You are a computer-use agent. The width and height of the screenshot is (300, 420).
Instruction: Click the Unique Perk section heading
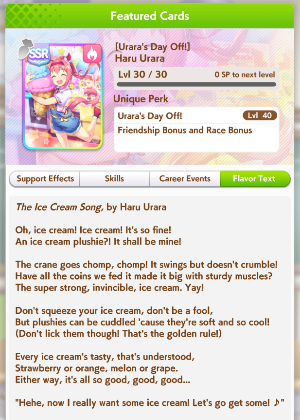(x=141, y=99)
